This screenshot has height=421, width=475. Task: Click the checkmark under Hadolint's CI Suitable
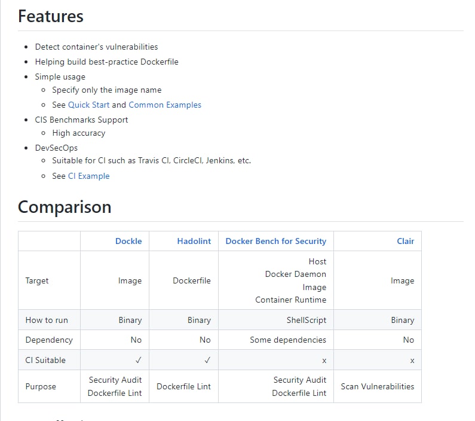click(x=207, y=360)
